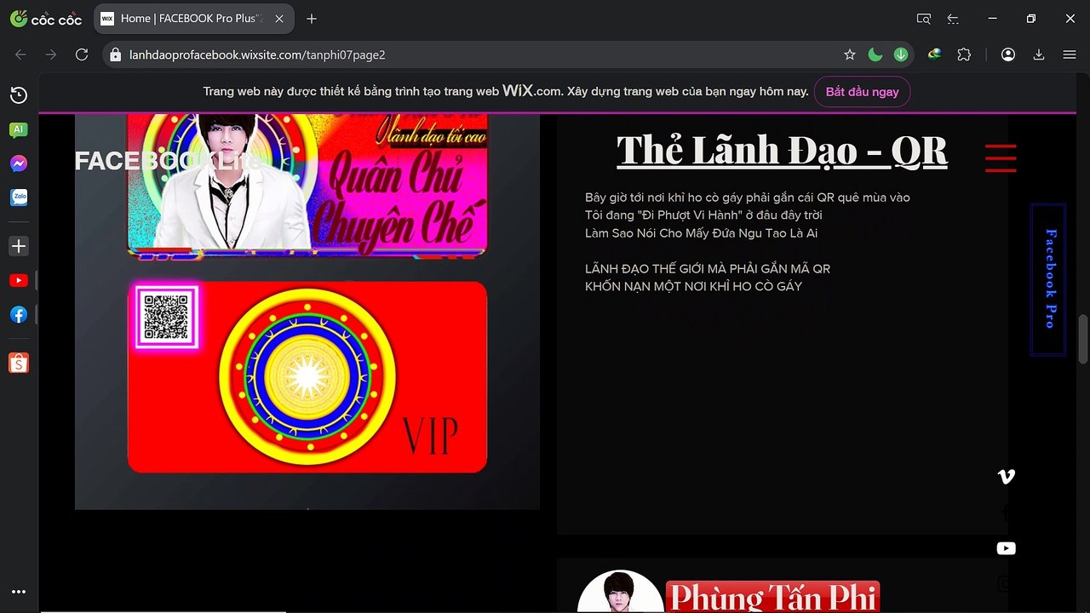The width and height of the screenshot is (1090, 613).
Task: Click the vertical 'Facebook Pro' button
Action: (1049, 279)
